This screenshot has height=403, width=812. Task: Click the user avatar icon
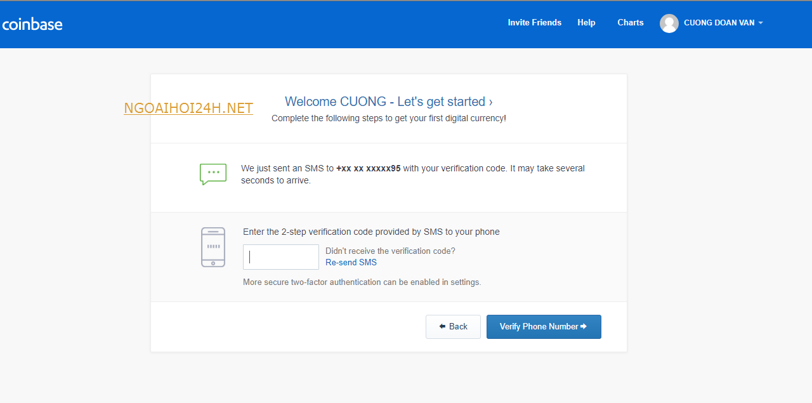click(669, 23)
